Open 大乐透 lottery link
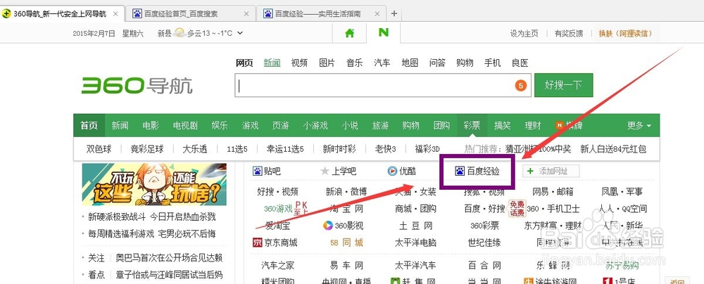 (195, 149)
